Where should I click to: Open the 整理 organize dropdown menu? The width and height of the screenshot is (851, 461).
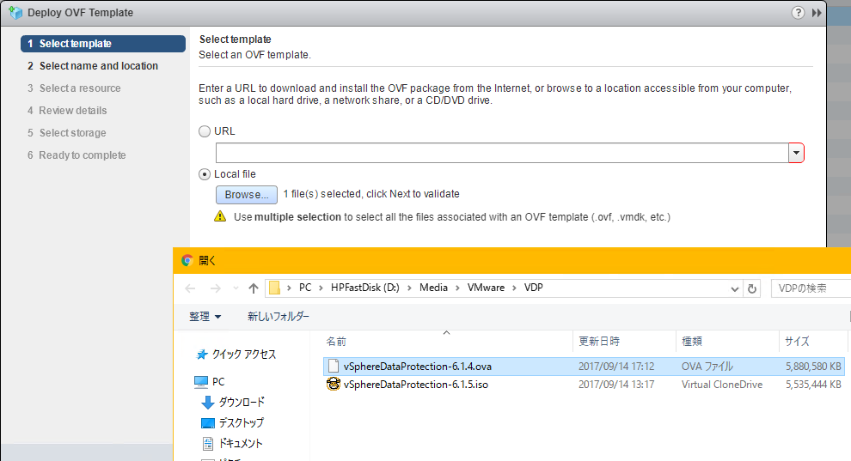click(205, 317)
